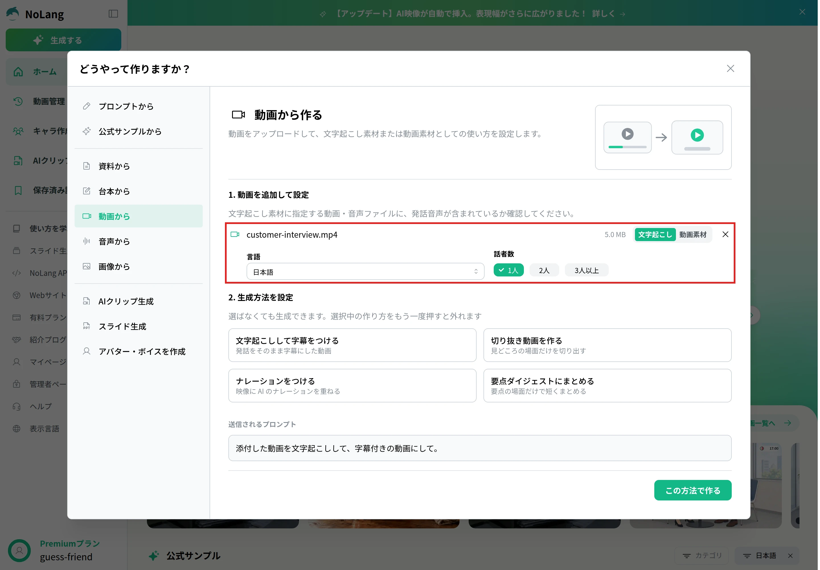Screen dimensions: 820x570
Task: Click the guess-friend profile avatar
Action: tap(19, 550)
